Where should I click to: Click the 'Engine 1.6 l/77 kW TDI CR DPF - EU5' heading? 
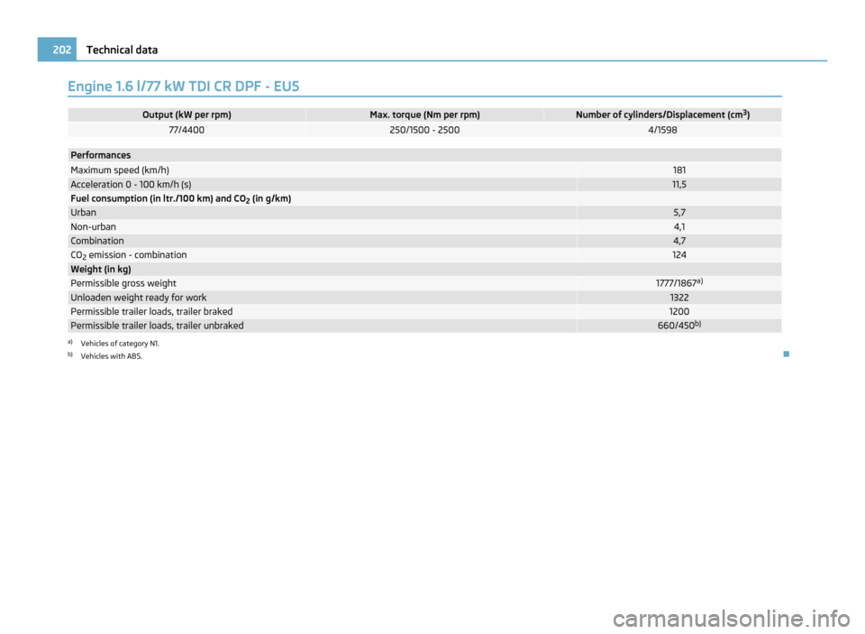pos(184,87)
